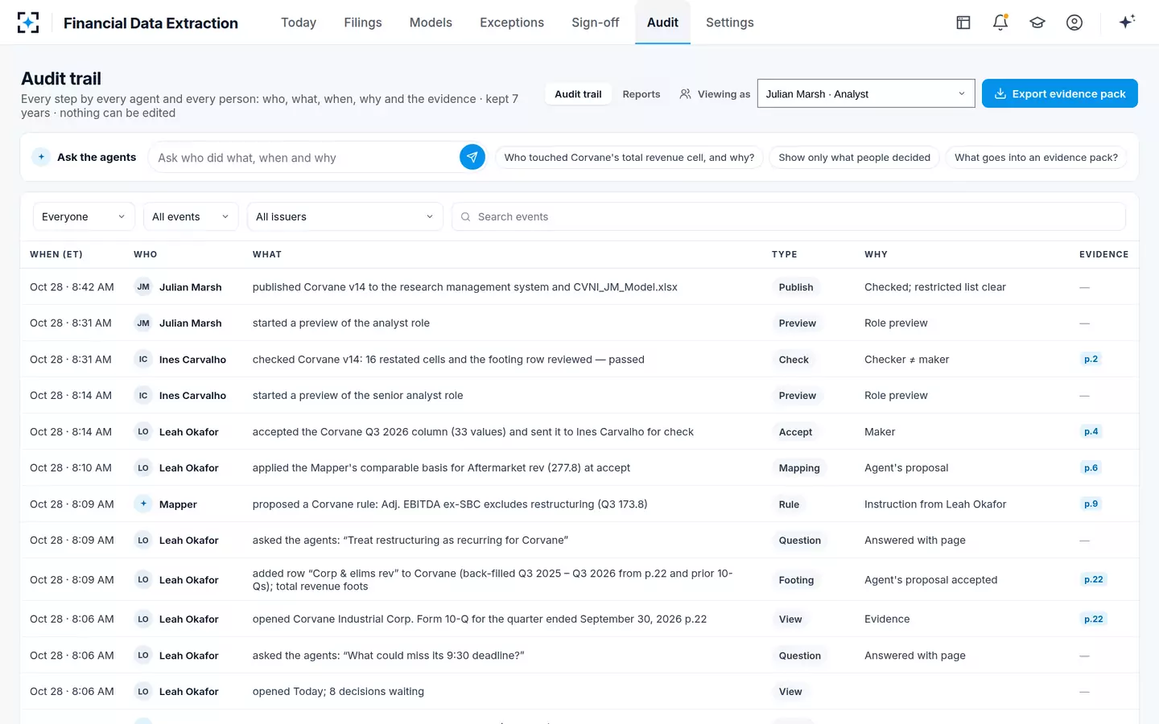Image resolution: width=1159 pixels, height=724 pixels.
Task: Open the Everyone filter dropdown
Action: click(x=84, y=216)
